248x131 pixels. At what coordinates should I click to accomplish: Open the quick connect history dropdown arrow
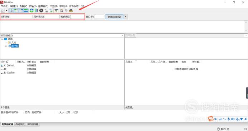pyautogui.click(x=125, y=17)
